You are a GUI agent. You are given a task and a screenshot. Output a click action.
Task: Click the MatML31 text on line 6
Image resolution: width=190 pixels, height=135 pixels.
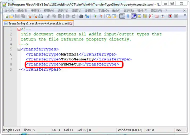[70, 54]
